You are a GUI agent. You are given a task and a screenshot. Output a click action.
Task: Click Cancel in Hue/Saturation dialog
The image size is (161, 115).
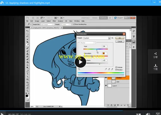120,41
